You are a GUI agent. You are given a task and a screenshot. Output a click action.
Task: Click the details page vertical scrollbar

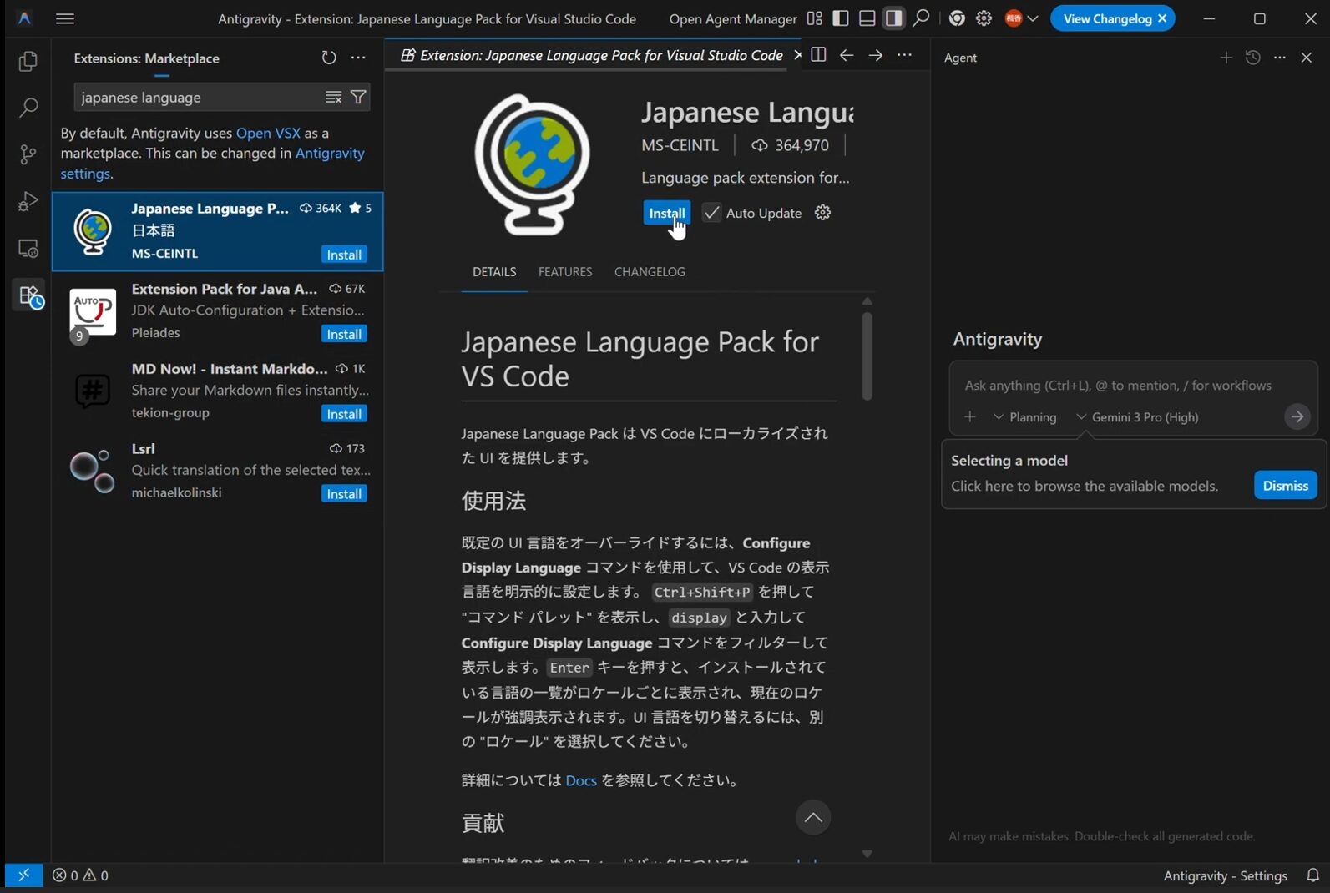[x=867, y=356]
